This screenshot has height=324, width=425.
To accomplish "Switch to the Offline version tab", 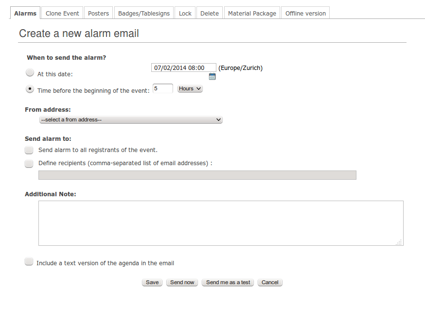I will pos(305,13).
